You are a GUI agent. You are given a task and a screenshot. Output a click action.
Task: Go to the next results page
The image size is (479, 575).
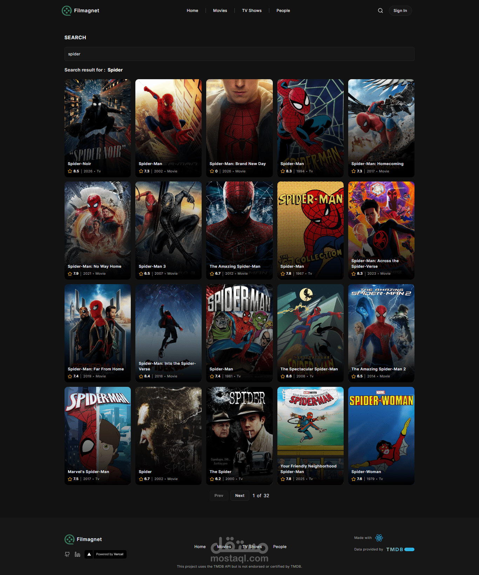pos(240,495)
